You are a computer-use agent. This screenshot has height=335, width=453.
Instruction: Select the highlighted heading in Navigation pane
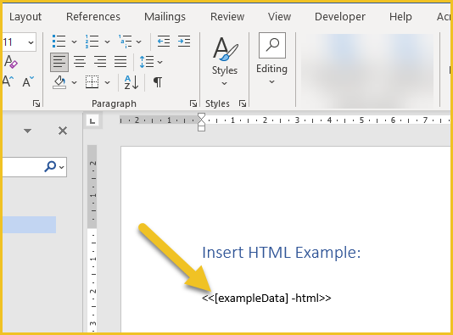click(x=29, y=225)
